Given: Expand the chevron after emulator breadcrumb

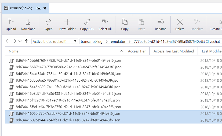Looking at the screenshot, I should pos(129,41).
